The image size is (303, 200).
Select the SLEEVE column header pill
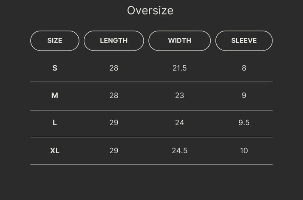coord(244,41)
